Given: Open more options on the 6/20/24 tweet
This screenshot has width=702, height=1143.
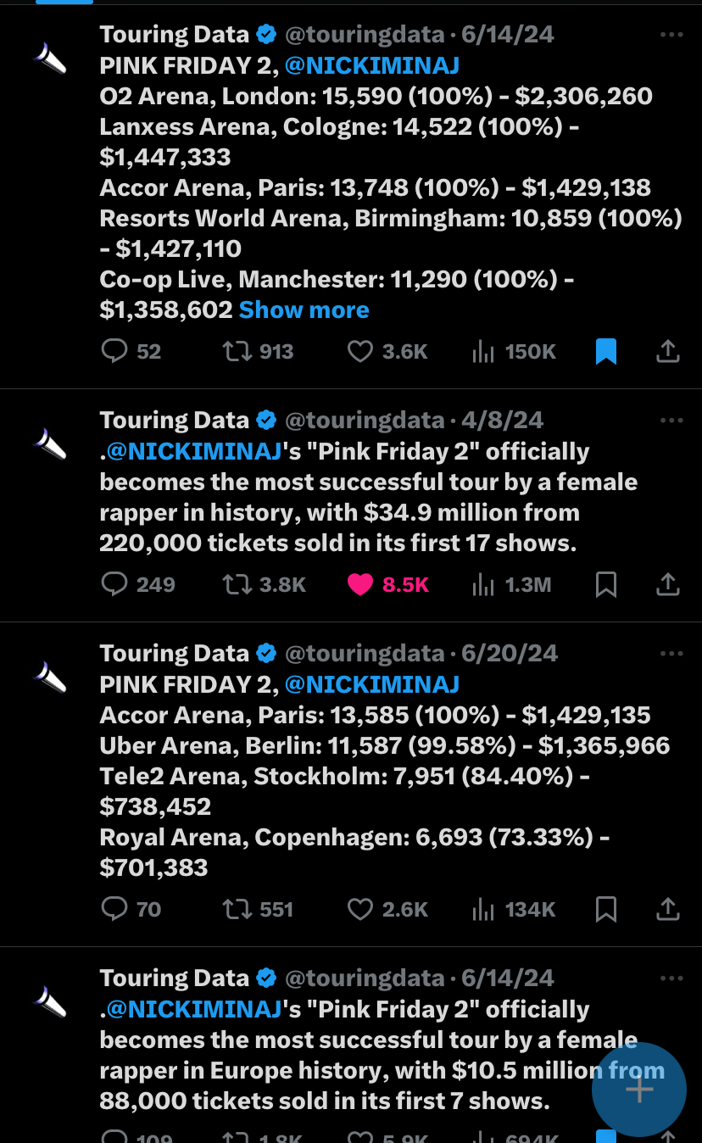Looking at the screenshot, I should click(x=671, y=654).
